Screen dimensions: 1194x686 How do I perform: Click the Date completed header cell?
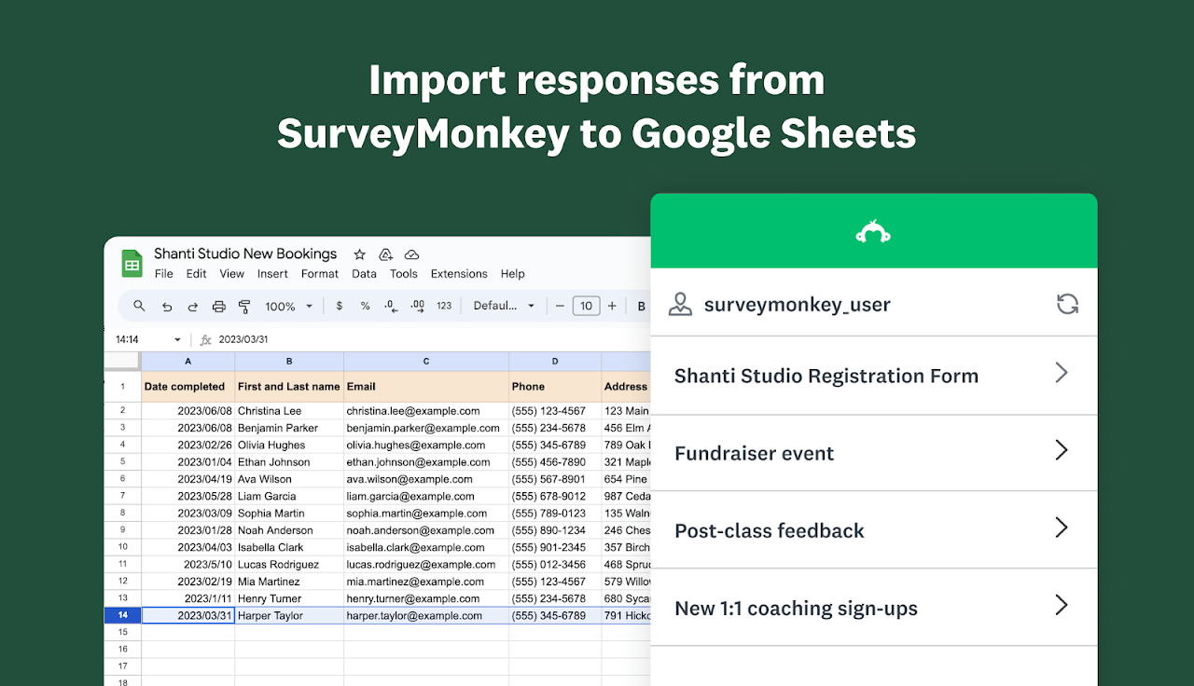pyautogui.click(x=188, y=387)
